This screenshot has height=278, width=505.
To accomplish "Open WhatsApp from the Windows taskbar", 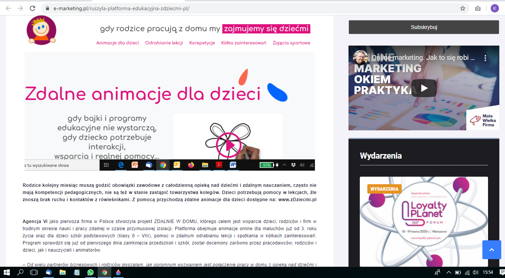I will pyautogui.click(x=91, y=272).
